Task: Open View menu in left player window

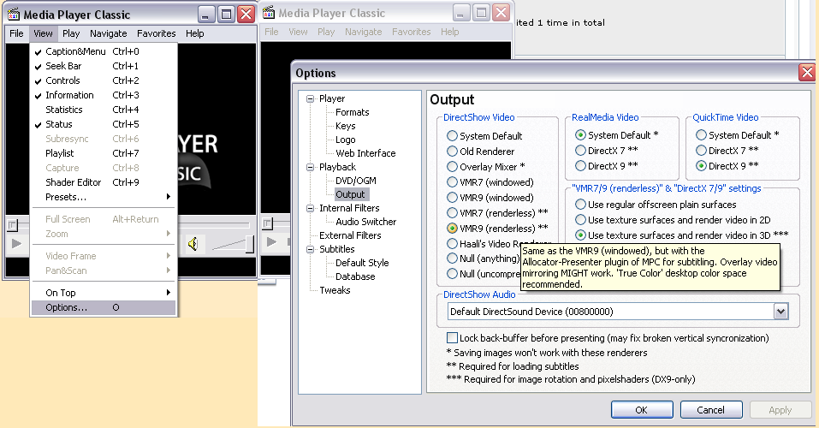Action: pos(43,33)
